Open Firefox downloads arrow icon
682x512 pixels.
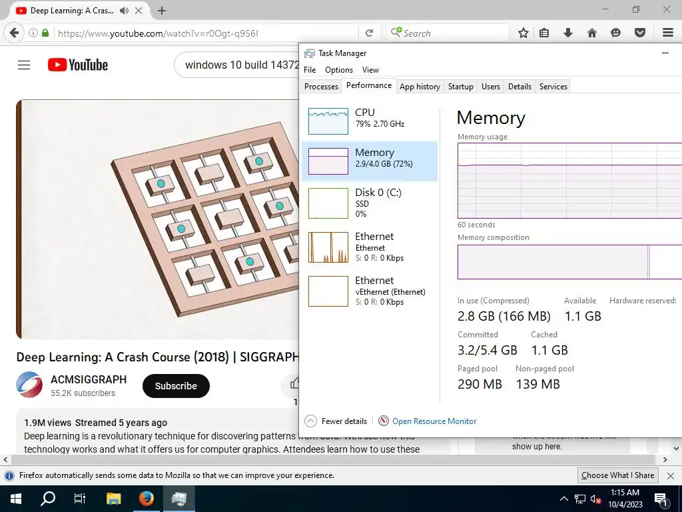tap(567, 33)
